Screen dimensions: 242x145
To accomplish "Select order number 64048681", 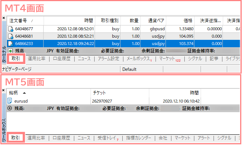I will [24, 36].
